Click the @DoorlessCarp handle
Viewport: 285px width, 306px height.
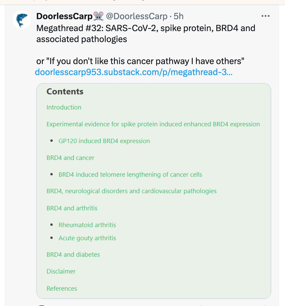pos(137,16)
